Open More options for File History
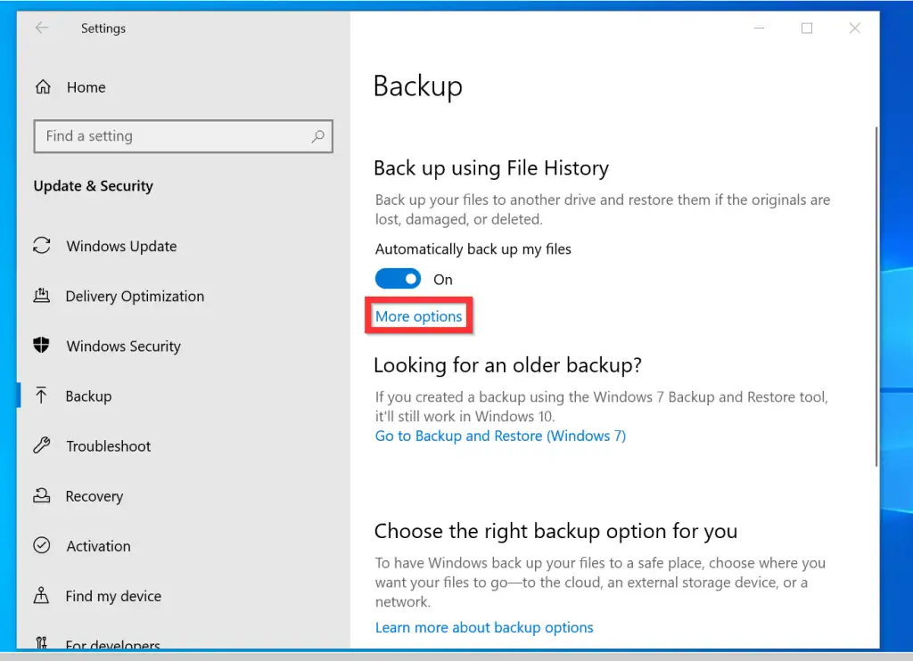 418,316
